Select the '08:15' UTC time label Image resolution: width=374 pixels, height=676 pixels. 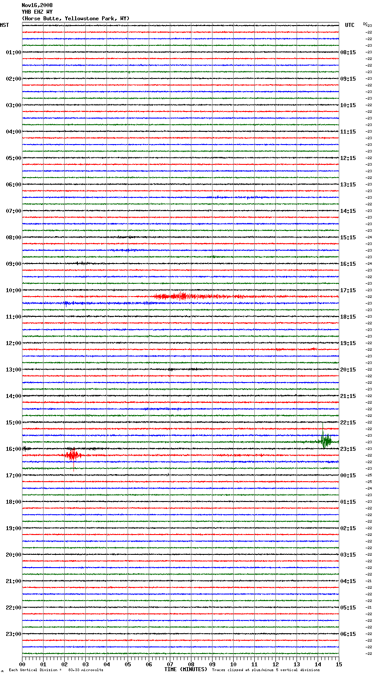pos(348,52)
